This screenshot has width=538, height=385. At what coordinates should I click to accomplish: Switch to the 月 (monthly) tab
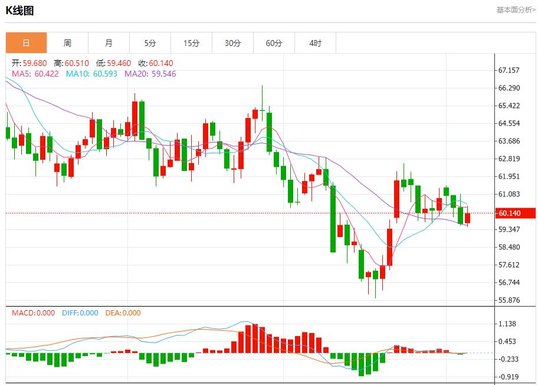click(x=109, y=42)
